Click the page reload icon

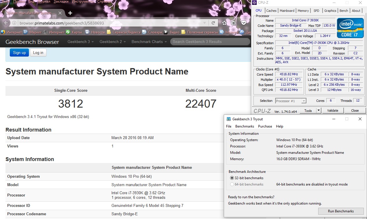pos(213,23)
